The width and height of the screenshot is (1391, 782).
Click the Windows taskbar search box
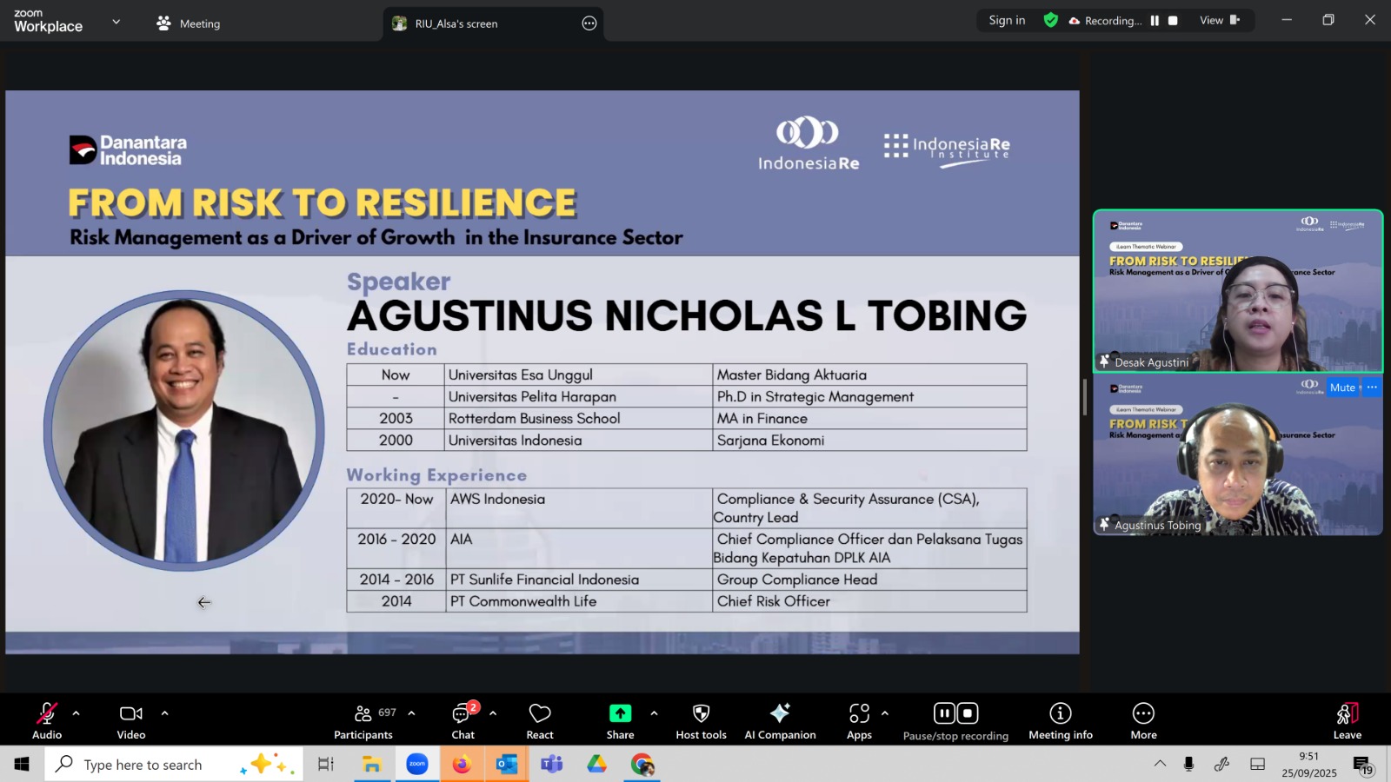coord(143,765)
